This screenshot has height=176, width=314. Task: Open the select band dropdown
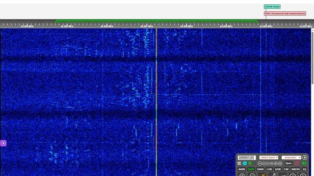point(269,157)
